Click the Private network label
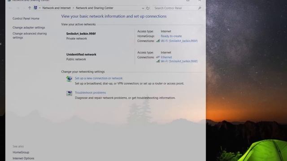 [77, 38]
